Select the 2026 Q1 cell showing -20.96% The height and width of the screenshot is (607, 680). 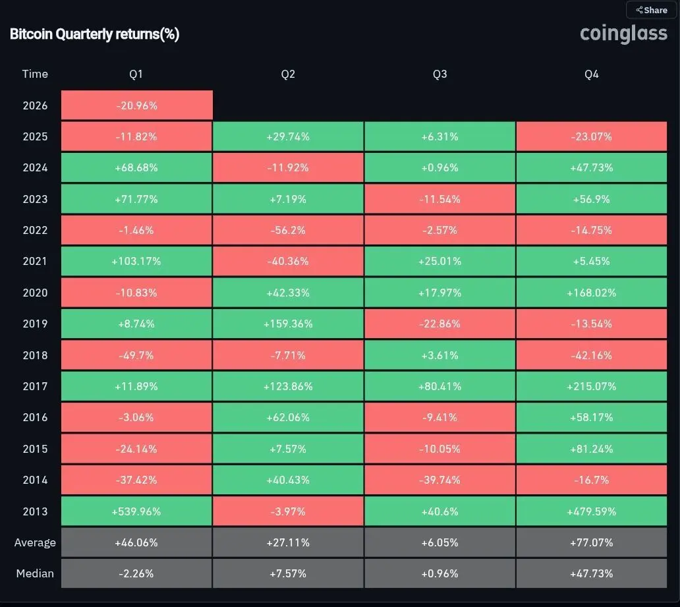pyautogui.click(x=136, y=105)
